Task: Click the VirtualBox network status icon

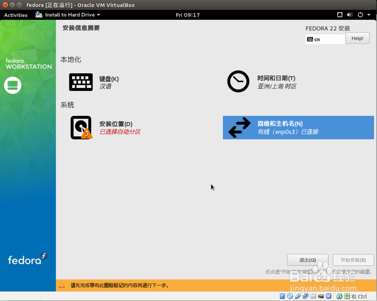Action: click(305, 296)
